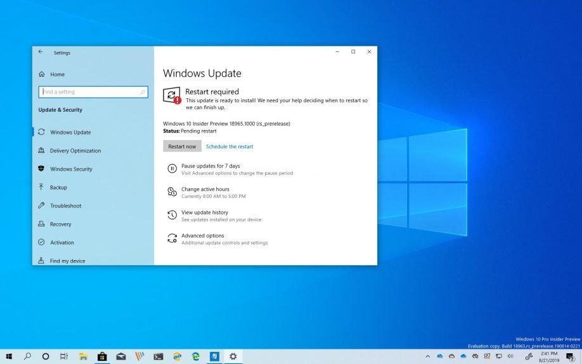This screenshot has width=582, height=364.
Task: Show hidden system tray icons
Action: (427, 356)
